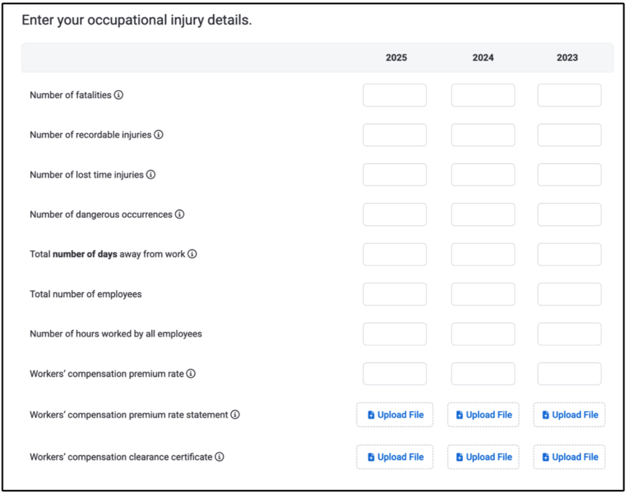Open info tooltip for recordable injuries

click(159, 135)
